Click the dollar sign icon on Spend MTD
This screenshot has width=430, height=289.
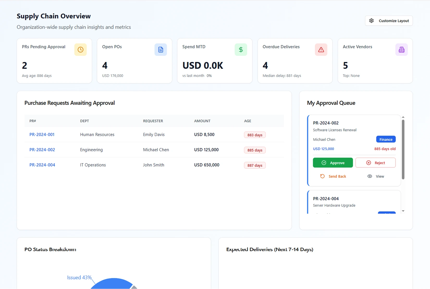tap(241, 50)
